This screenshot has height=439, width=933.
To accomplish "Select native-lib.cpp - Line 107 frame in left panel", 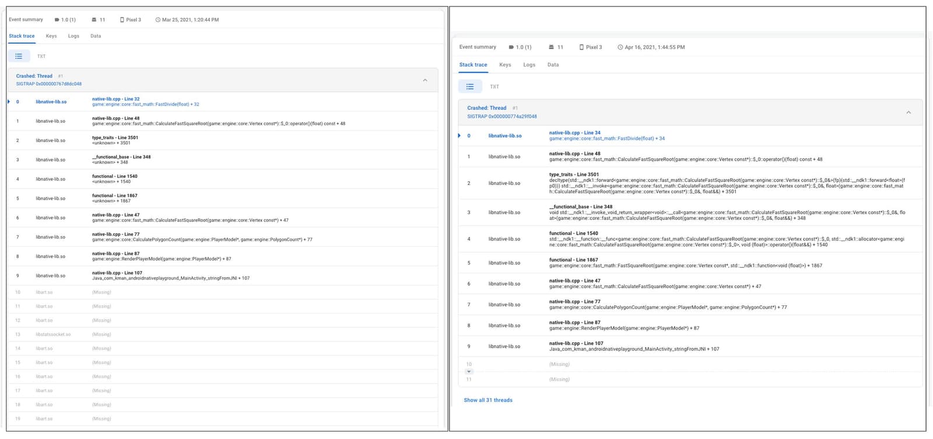I will tap(222, 275).
